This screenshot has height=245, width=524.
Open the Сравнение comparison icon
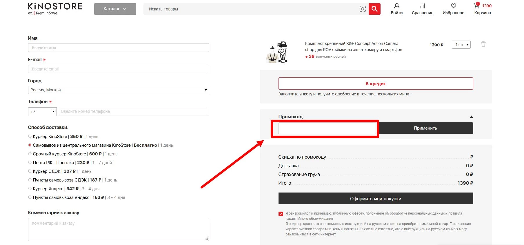click(422, 6)
